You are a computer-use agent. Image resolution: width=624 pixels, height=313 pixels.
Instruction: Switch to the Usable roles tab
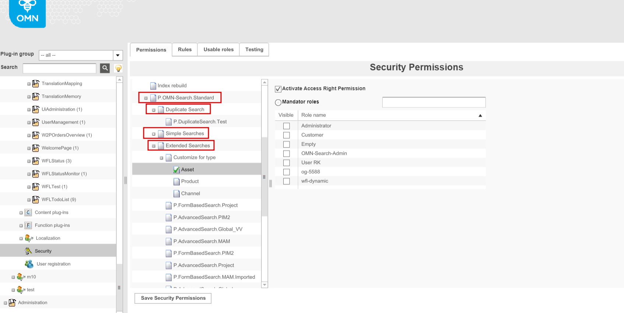218,49
